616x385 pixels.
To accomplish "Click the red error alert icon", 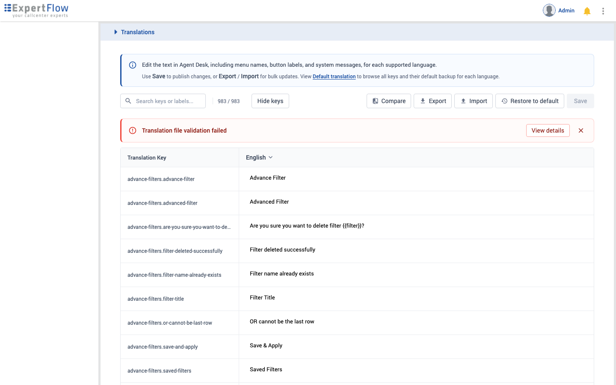I will click(133, 130).
